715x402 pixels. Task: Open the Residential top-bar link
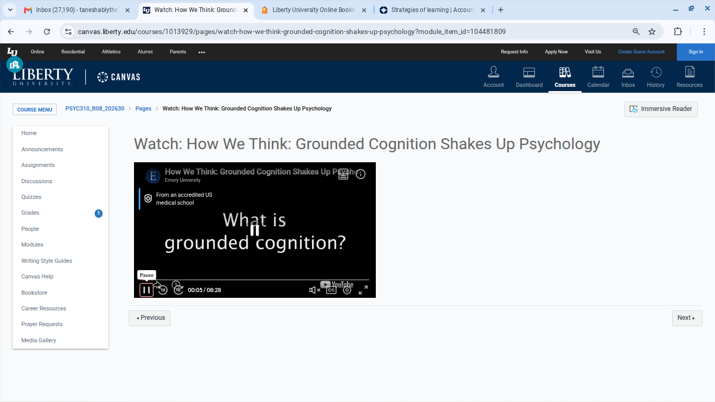tap(73, 52)
